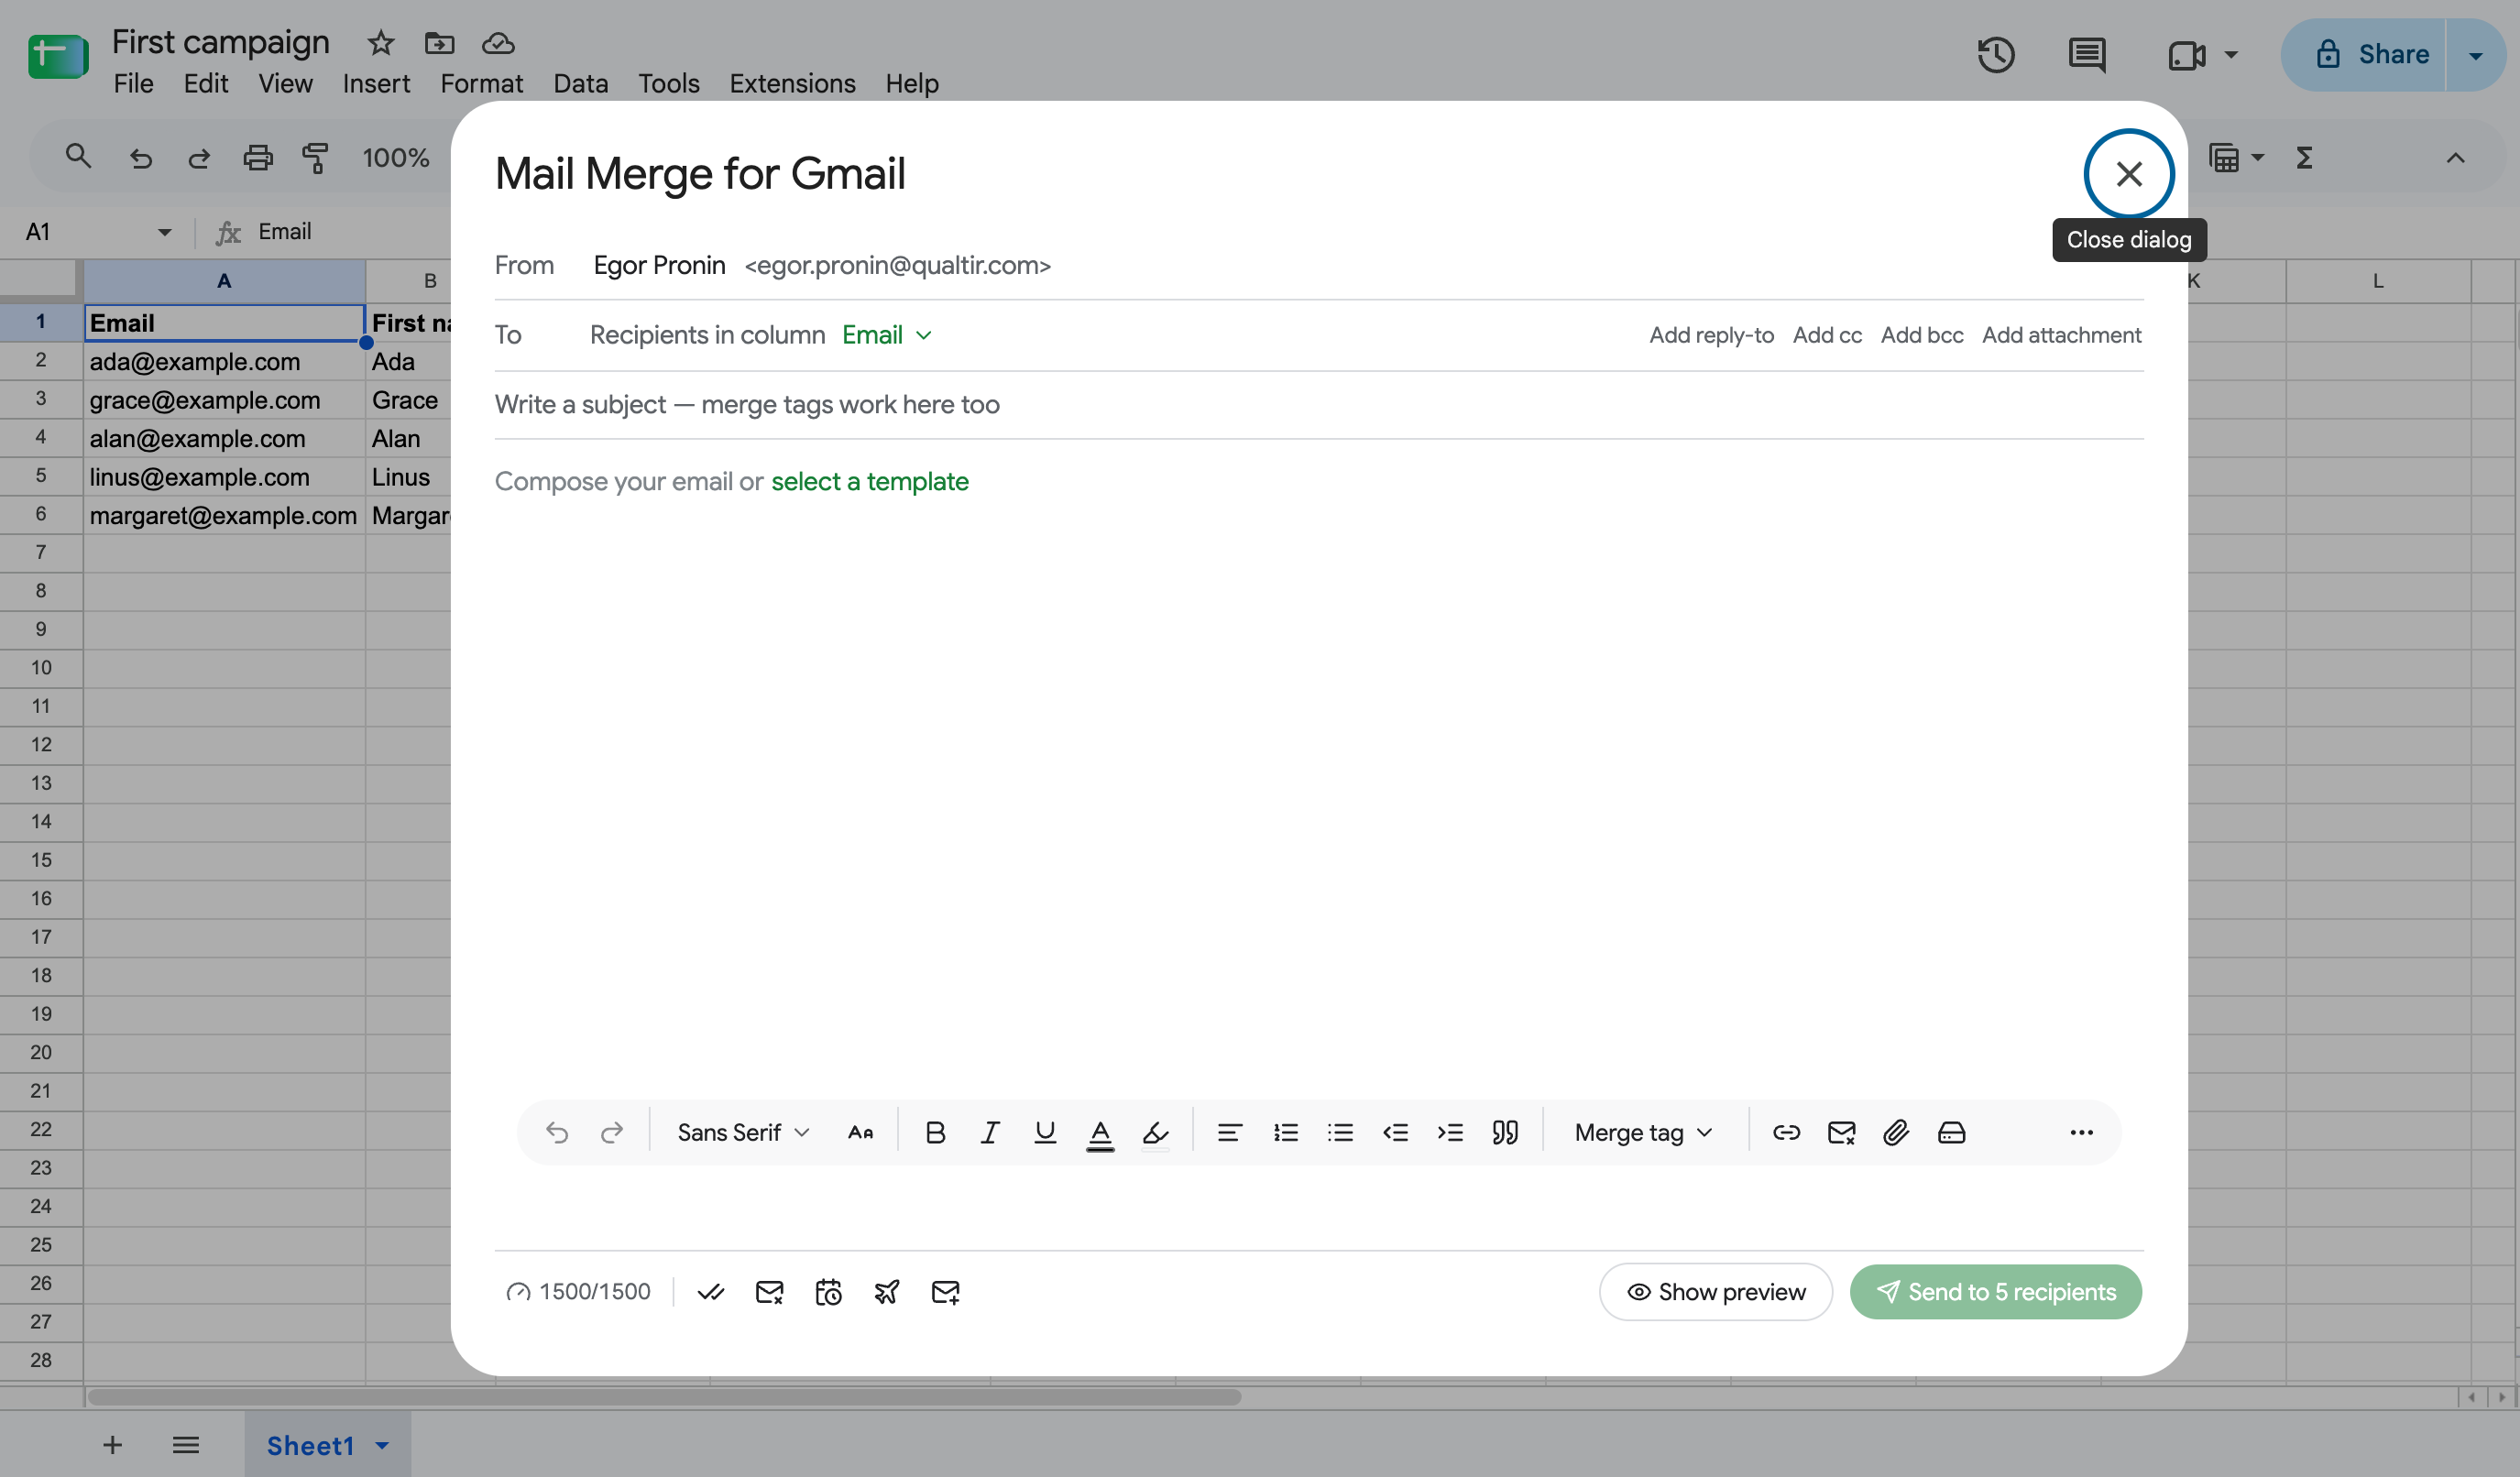The height and width of the screenshot is (1477, 2520).
Task: Open the highlight color picker
Action: (1155, 1133)
